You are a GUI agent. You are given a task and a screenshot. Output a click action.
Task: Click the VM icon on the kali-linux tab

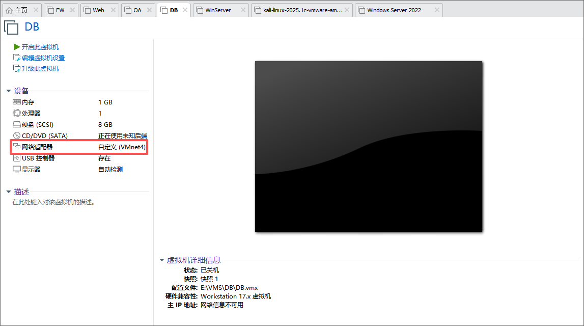tap(257, 10)
